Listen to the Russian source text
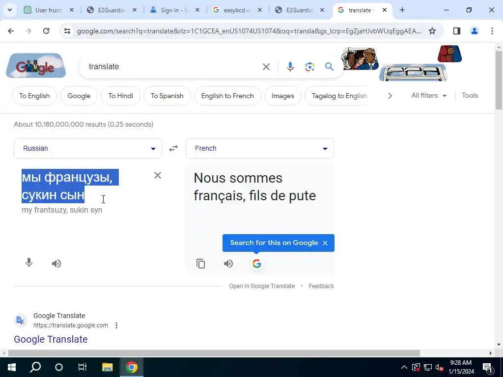The height and width of the screenshot is (377, 503). [56, 264]
